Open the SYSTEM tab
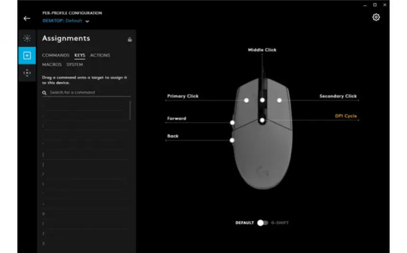The width and height of the screenshot is (407, 253). point(75,65)
